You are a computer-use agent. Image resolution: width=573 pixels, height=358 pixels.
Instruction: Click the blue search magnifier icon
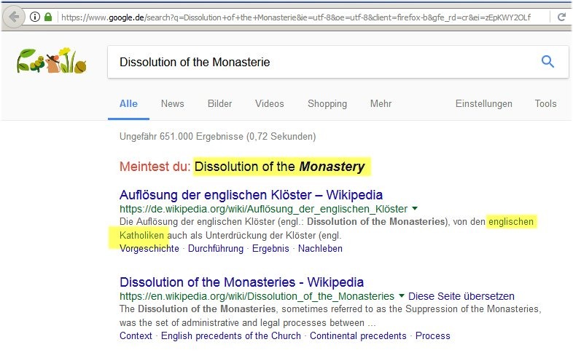point(547,62)
